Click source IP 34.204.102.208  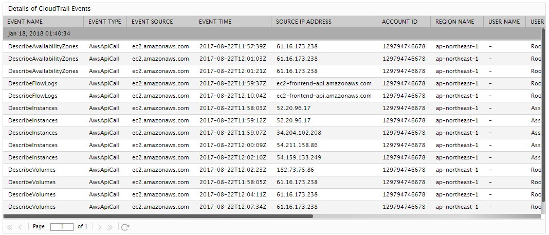[x=299, y=133]
